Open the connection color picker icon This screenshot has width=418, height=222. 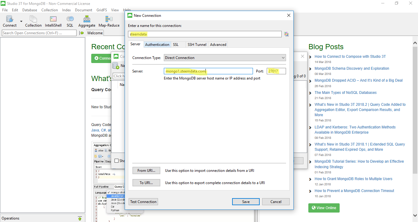point(286,34)
